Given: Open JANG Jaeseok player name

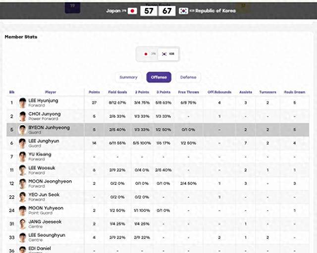Looking at the screenshot, I should [x=45, y=221].
